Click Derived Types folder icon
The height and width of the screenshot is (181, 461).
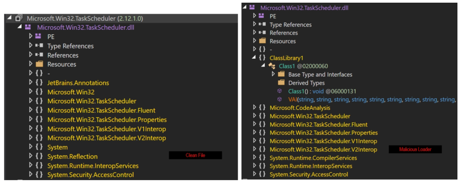281,83
